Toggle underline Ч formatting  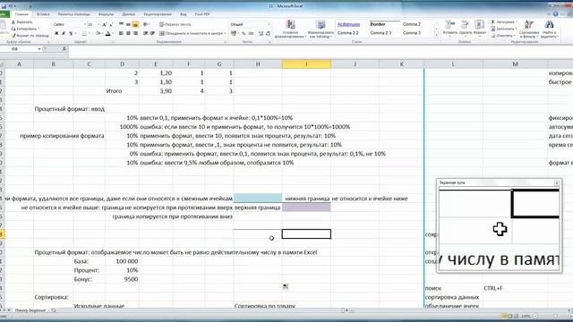click(x=71, y=34)
